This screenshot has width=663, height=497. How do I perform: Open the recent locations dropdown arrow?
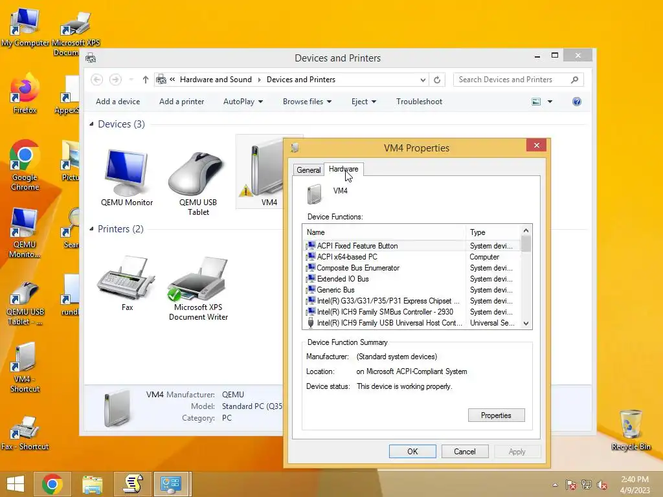click(x=131, y=80)
